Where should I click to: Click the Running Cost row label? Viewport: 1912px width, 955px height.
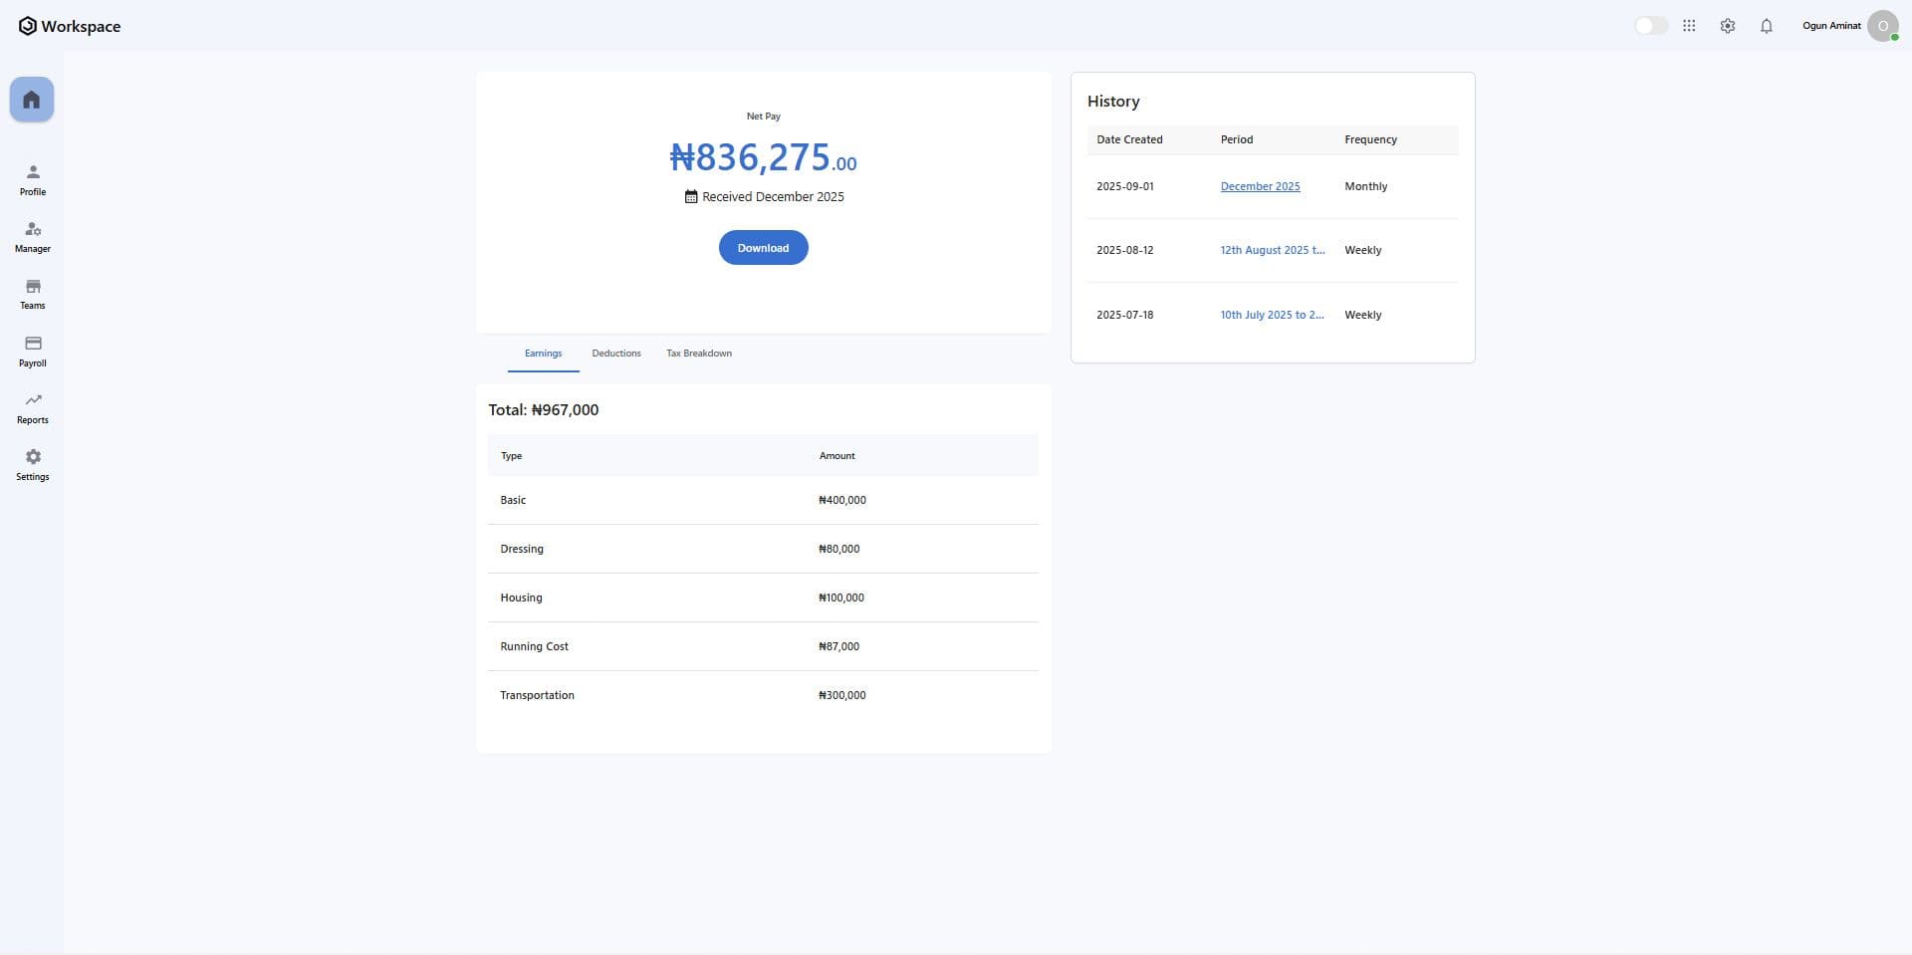[535, 646]
